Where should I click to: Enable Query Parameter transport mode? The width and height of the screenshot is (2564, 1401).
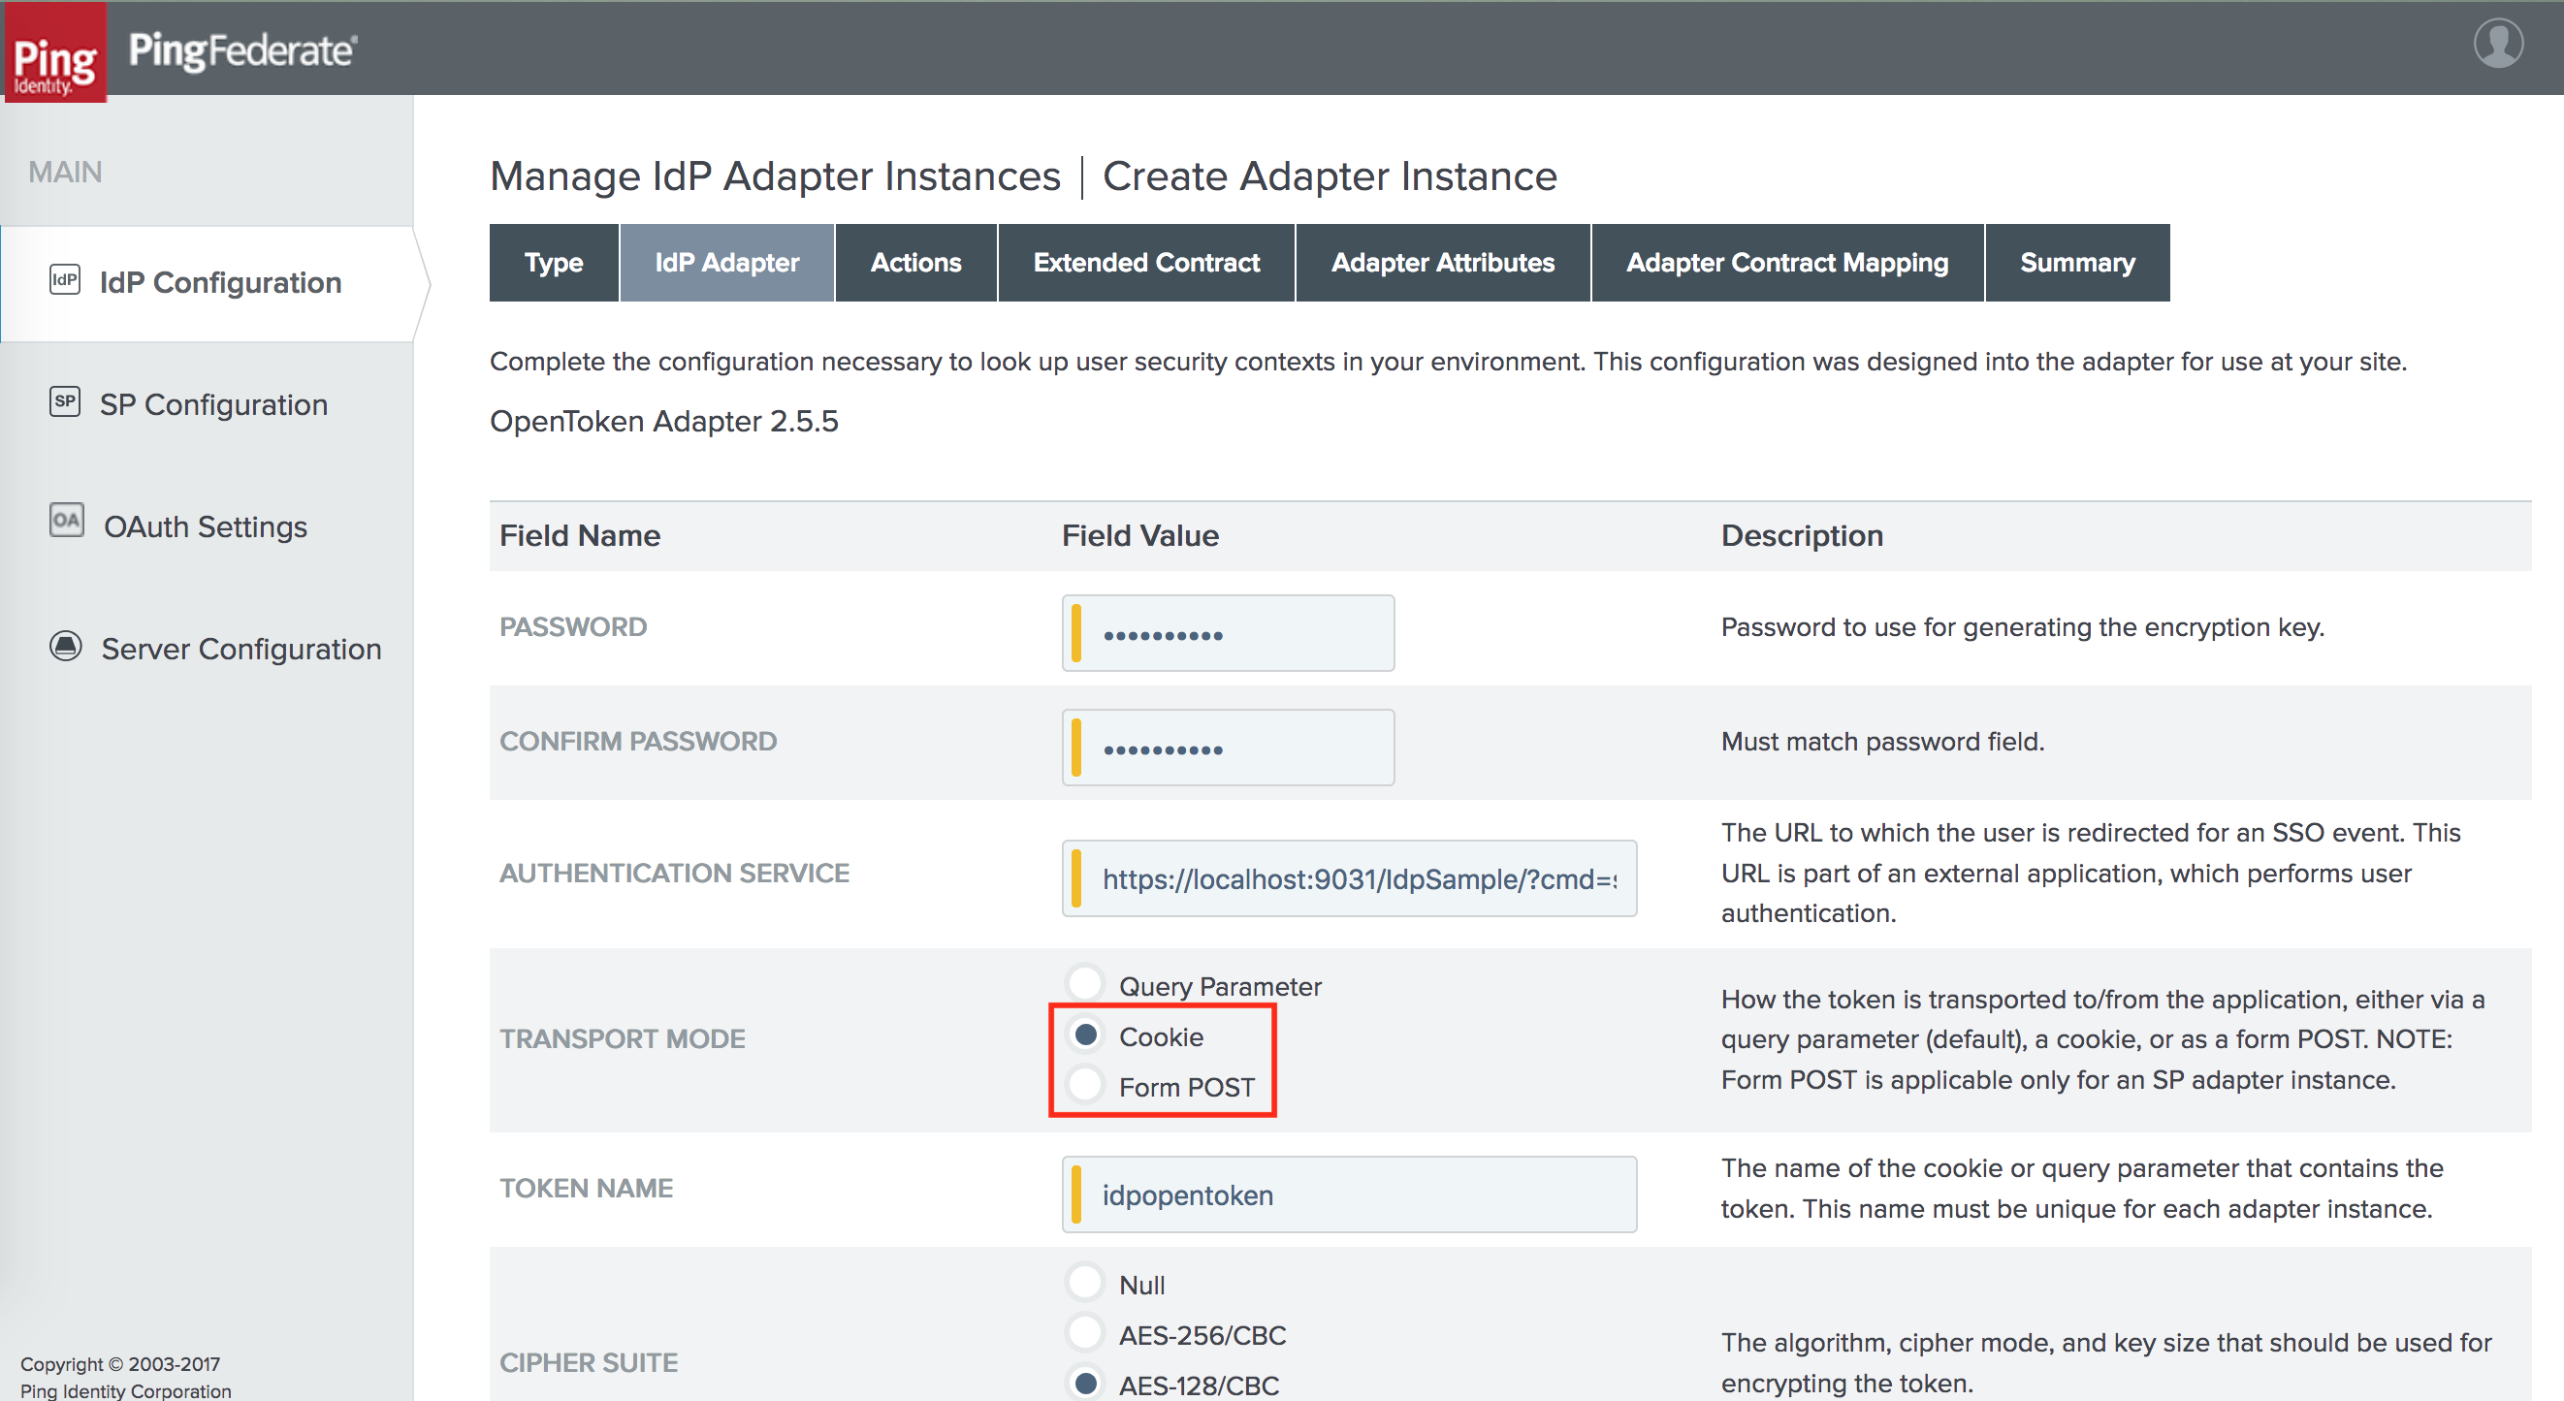click(1085, 983)
